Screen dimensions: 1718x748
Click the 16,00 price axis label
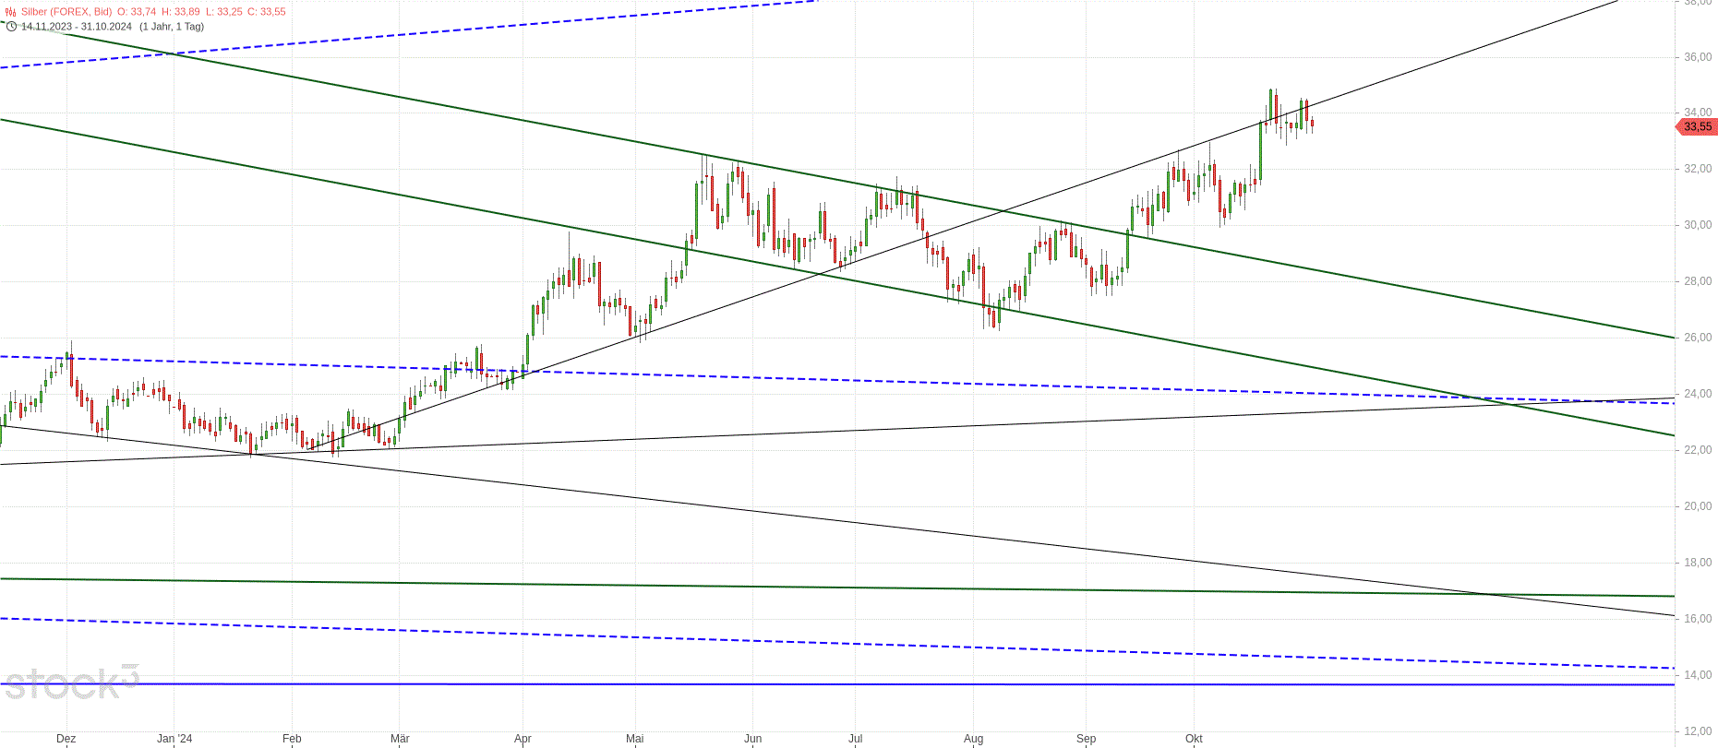(1698, 619)
